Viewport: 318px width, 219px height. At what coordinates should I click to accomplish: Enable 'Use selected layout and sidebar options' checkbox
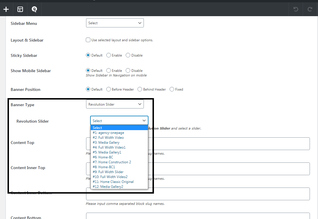88,40
